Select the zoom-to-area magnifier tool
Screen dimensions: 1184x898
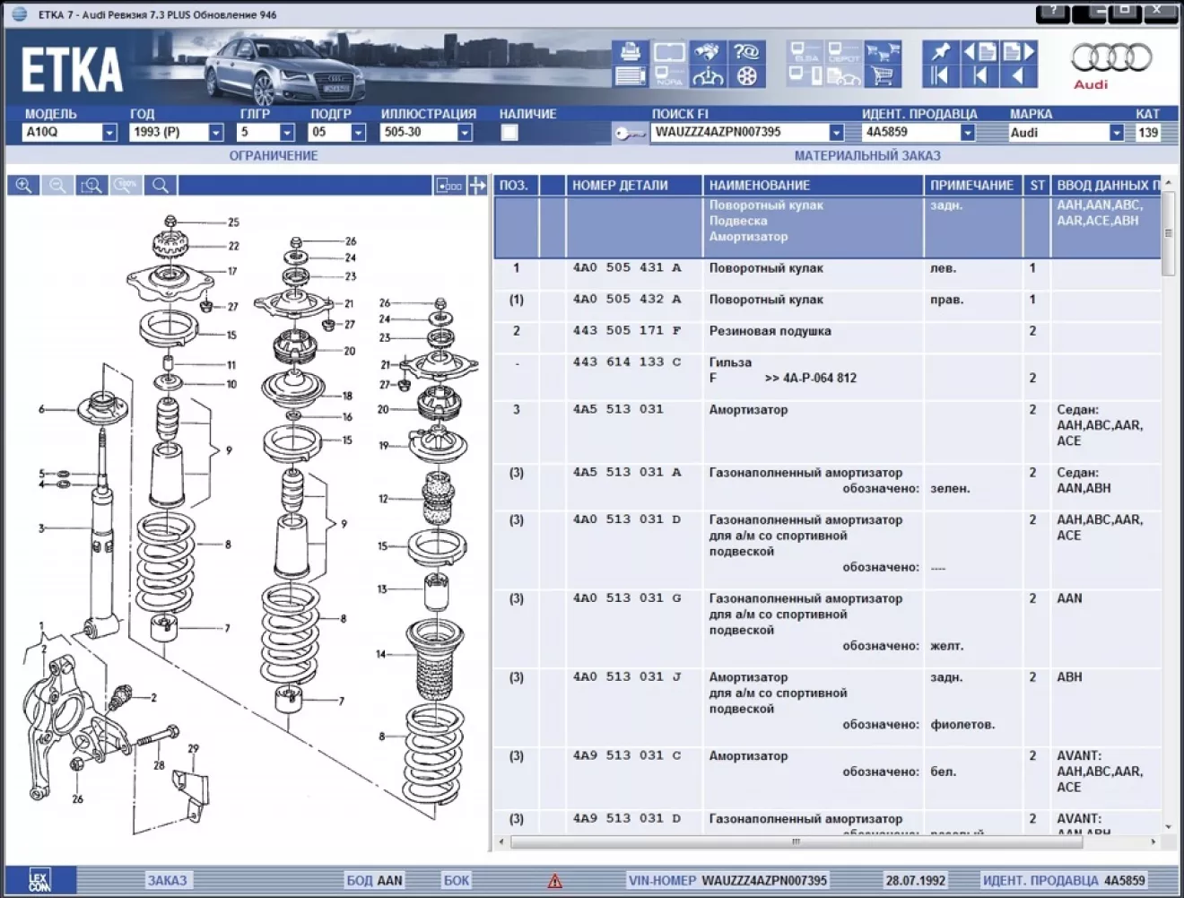click(91, 186)
